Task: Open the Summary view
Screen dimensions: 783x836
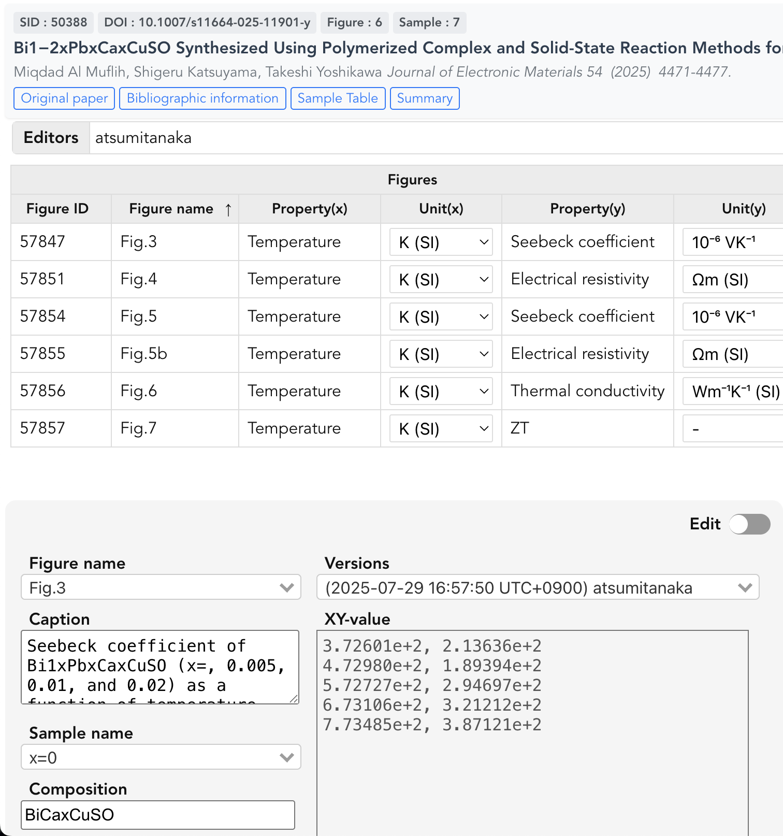Action: [x=425, y=98]
